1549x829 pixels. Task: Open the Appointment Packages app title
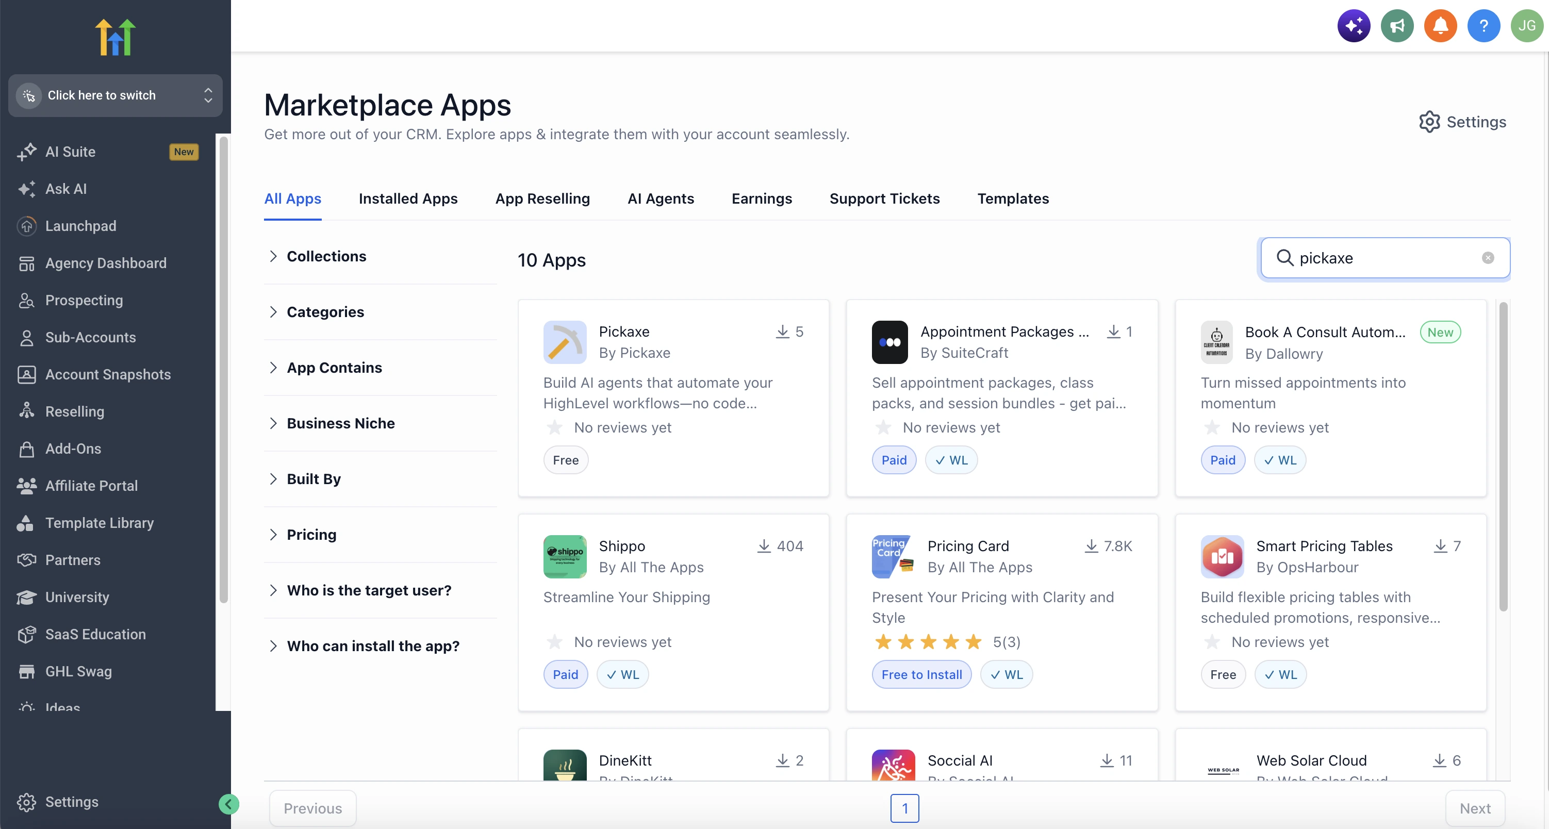tap(1004, 332)
